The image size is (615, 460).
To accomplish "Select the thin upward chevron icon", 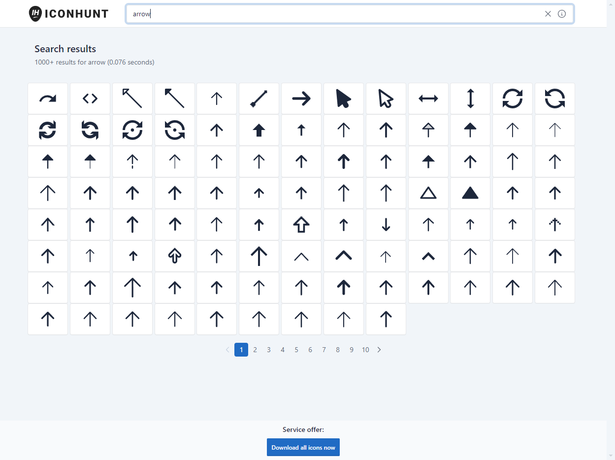I will point(301,256).
